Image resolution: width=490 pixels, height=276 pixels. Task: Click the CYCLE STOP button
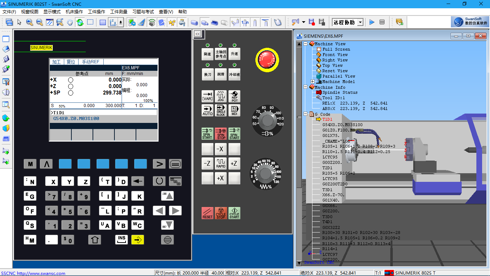(221, 213)
